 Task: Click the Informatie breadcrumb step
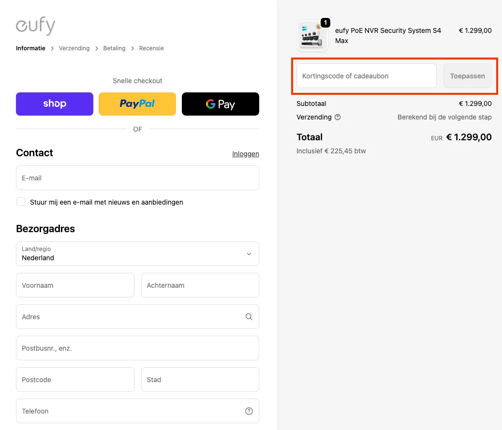[x=30, y=48]
